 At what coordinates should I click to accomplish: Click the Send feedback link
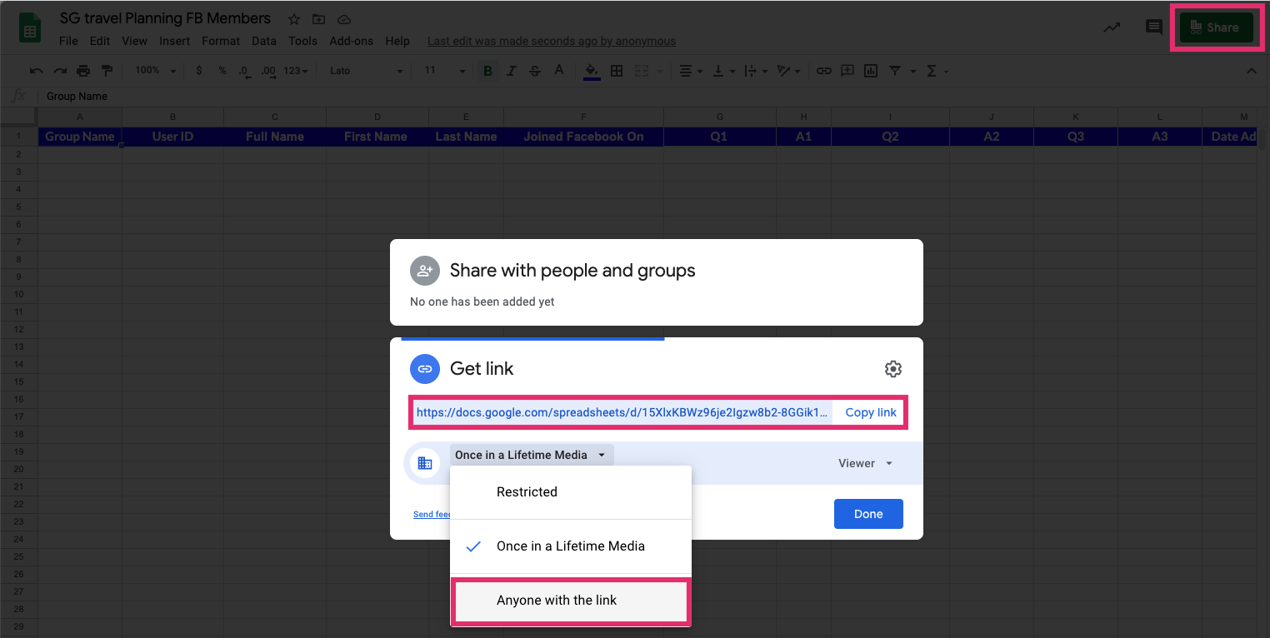click(432, 515)
